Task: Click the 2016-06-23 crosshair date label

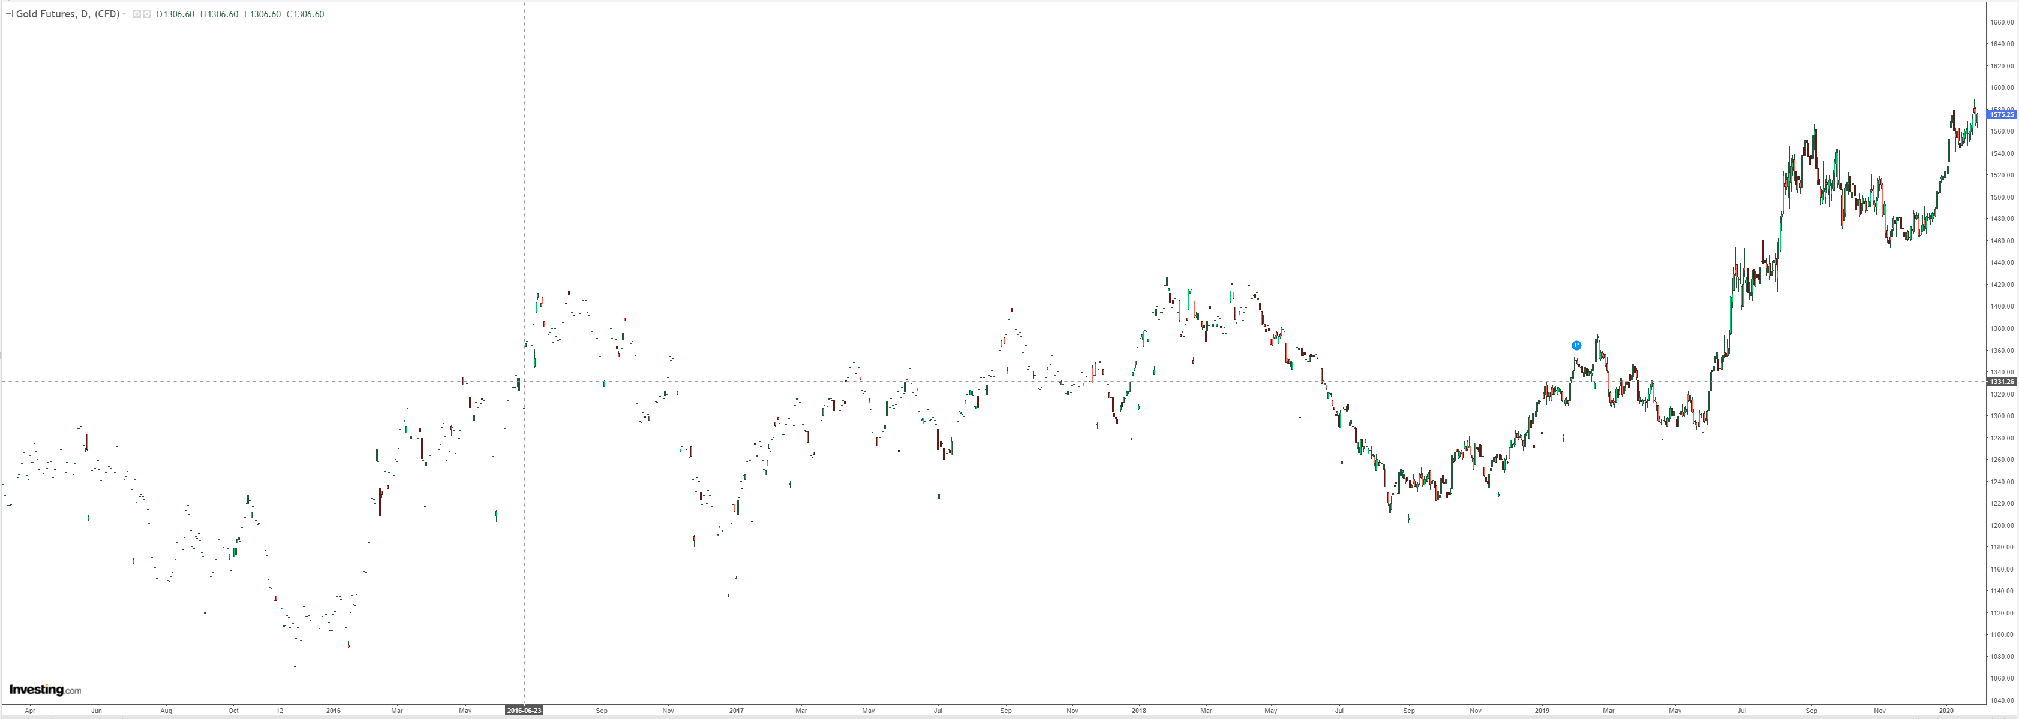Action: 524,711
